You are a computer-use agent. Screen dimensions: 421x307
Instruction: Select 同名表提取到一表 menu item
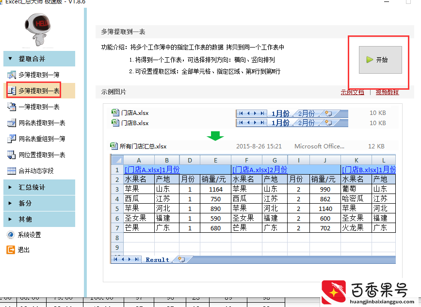coord(39,123)
